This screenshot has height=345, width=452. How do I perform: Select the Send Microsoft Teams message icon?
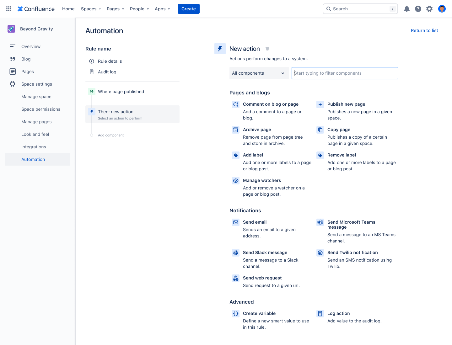(320, 222)
